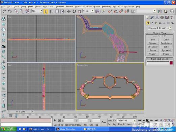Screen dimensions: 176x132
Task: Click the Undo arrow in main toolbar
Action: click(x=4, y=11)
